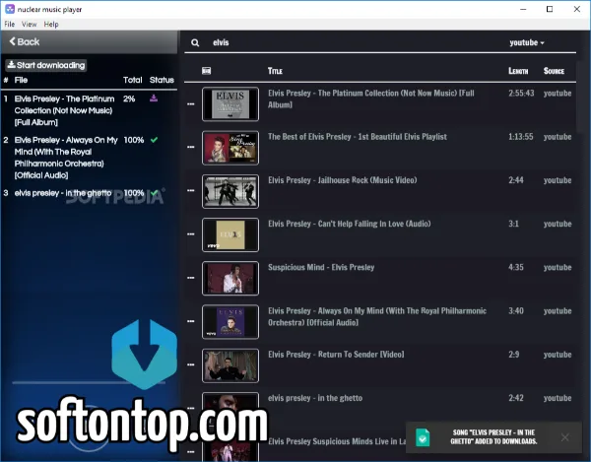
Task: Click the Always On My Mind thumbnail
Action: (x=230, y=322)
